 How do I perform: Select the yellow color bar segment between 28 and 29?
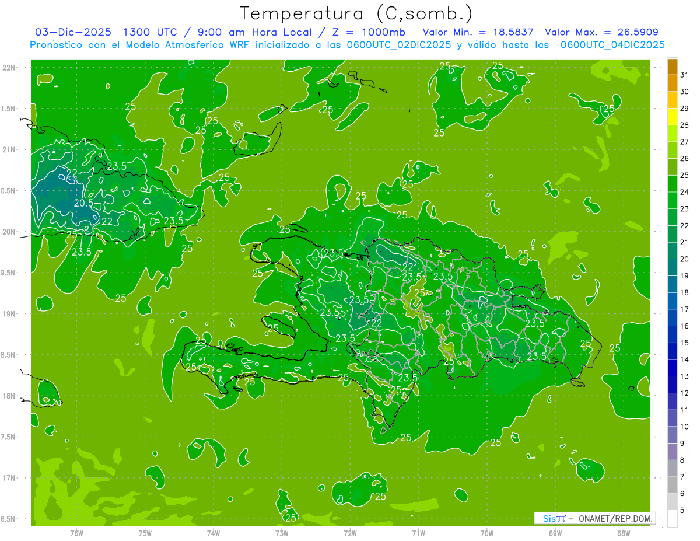(673, 117)
